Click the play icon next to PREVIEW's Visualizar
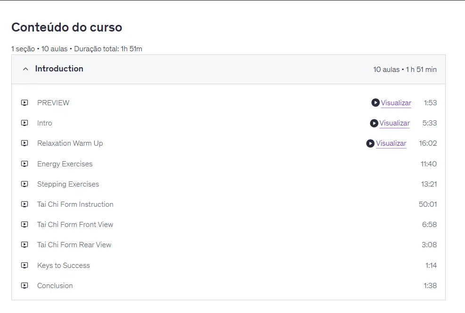 [x=375, y=103]
